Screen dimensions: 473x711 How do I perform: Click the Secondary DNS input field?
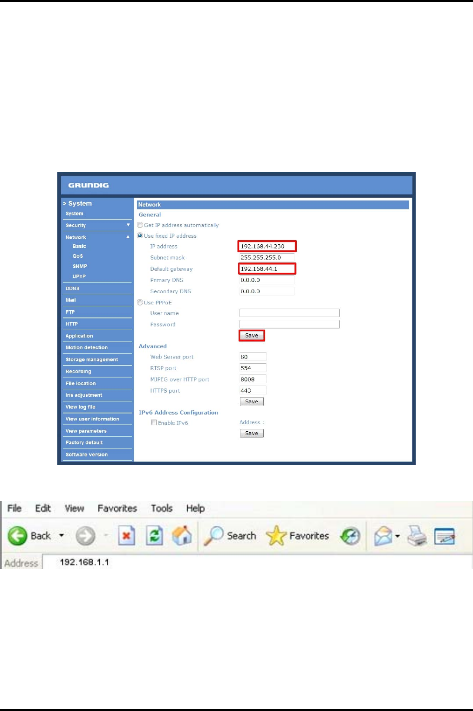tap(267, 291)
